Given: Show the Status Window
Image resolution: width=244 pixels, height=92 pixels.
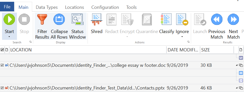Looking at the screenshot, I should [77, 19].
